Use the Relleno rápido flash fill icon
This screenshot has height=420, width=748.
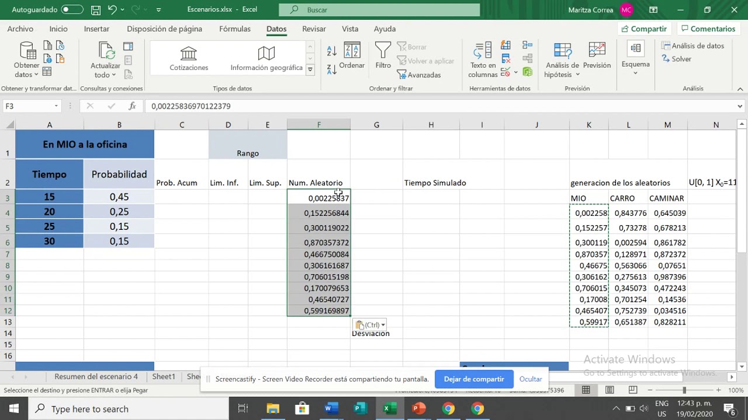coord(506,45)
